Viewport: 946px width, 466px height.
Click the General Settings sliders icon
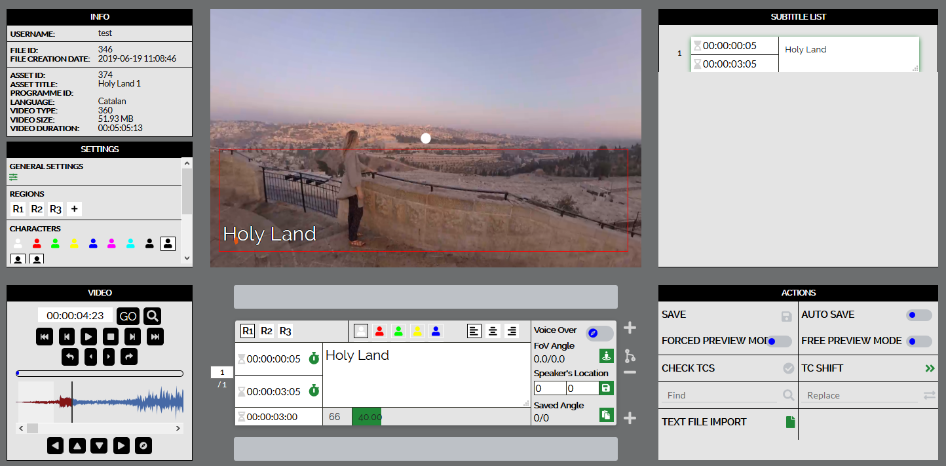click(14, 177)
